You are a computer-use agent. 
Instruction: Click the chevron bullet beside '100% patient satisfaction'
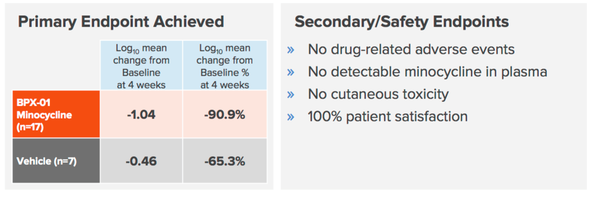[x=290, y=117]
